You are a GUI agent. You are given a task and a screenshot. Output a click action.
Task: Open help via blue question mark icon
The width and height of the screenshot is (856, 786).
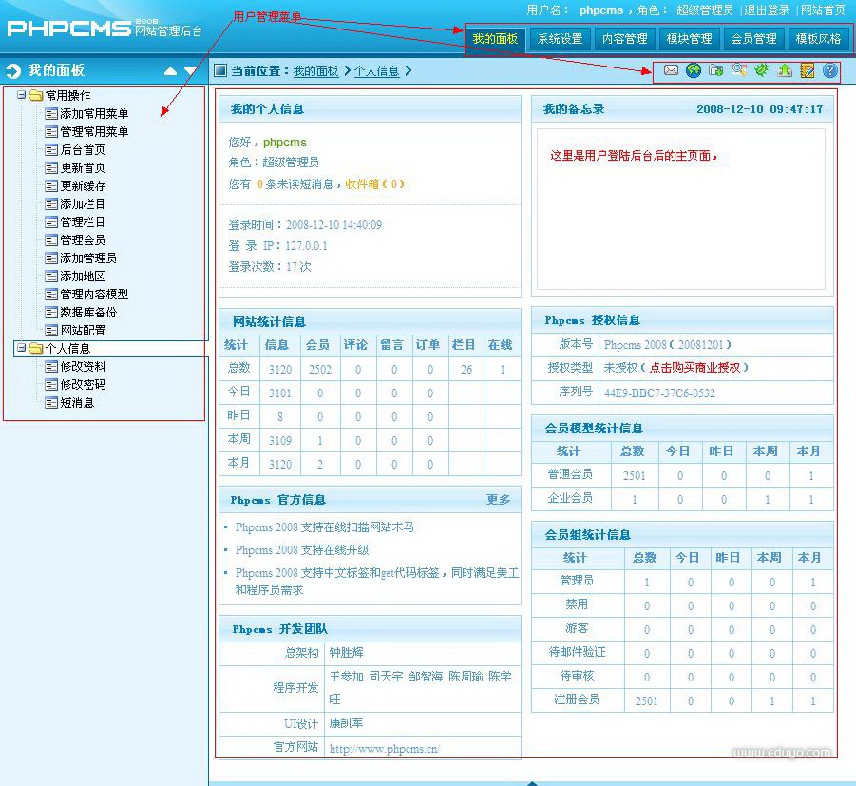click(x=830, y=70)
